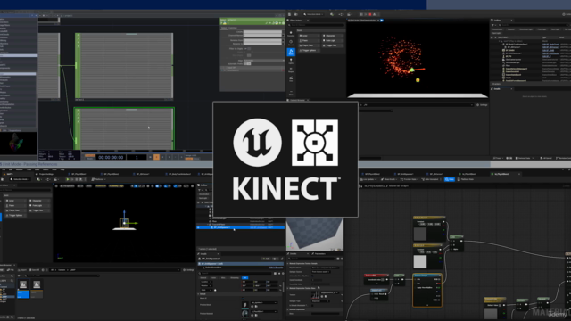Click Character in bottom-left Place Actors panel
The image size is (571, 321).
pyautogui.click(x=39, y=201)
